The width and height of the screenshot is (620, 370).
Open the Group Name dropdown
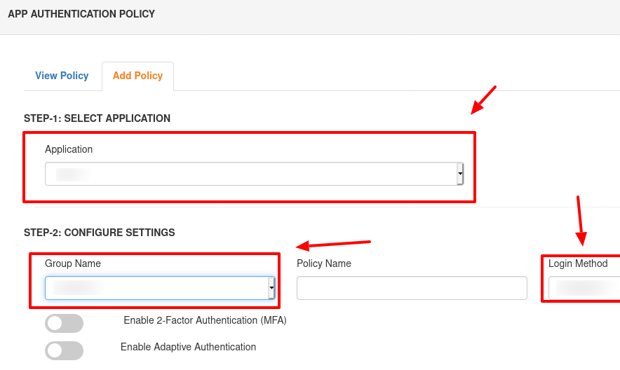tap(160, 288)
